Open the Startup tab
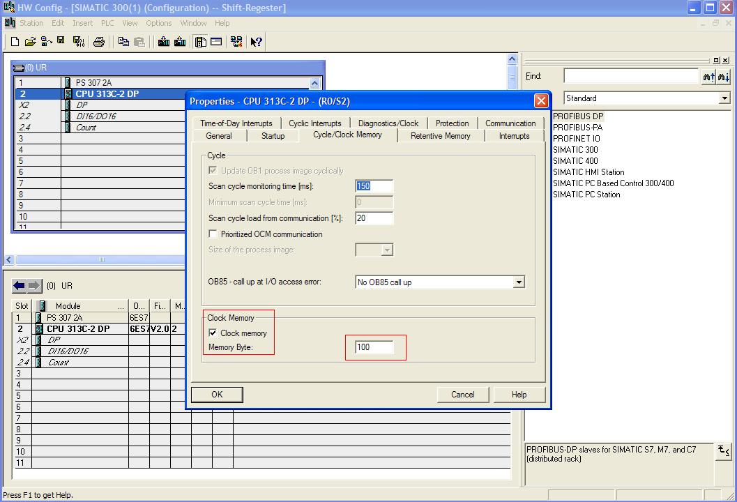The height and width of the screenshot is (502, 737). pyautogui.click(x=273, y=136)
